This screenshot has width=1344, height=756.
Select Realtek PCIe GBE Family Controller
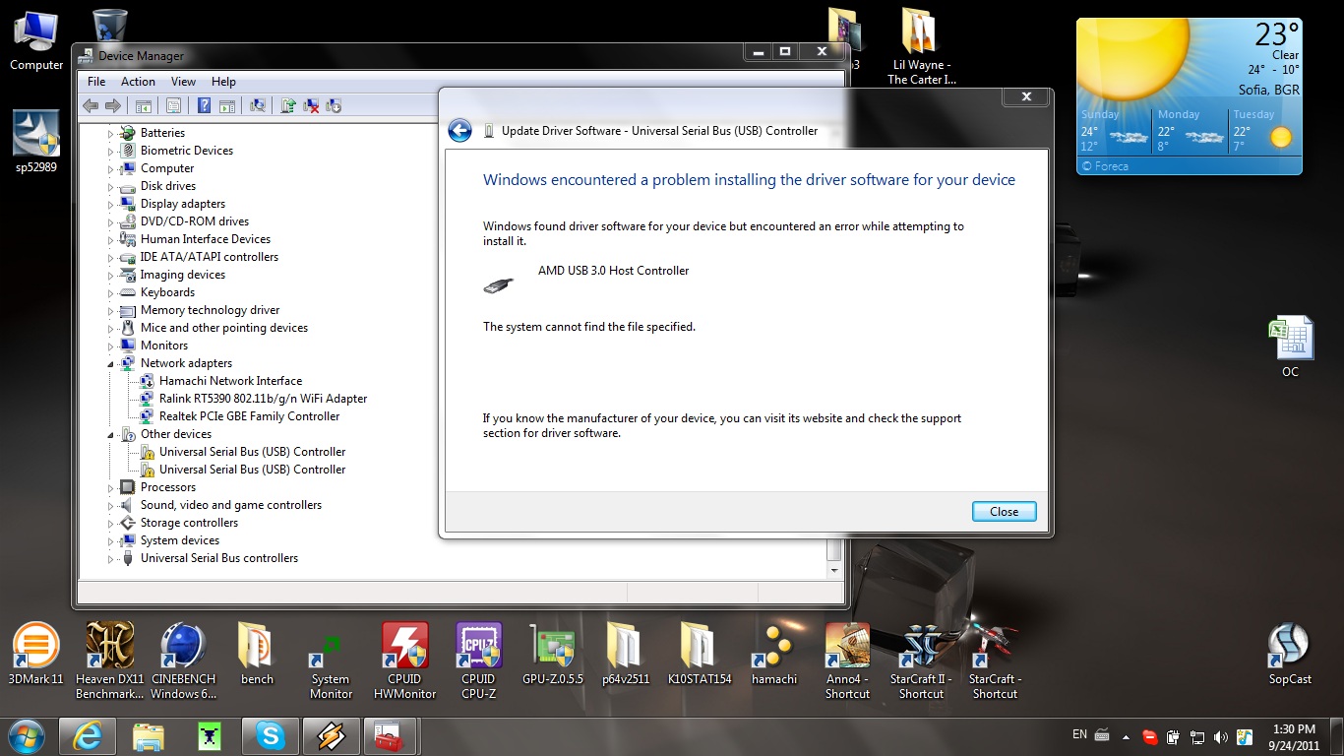click(x=249, y=416)
